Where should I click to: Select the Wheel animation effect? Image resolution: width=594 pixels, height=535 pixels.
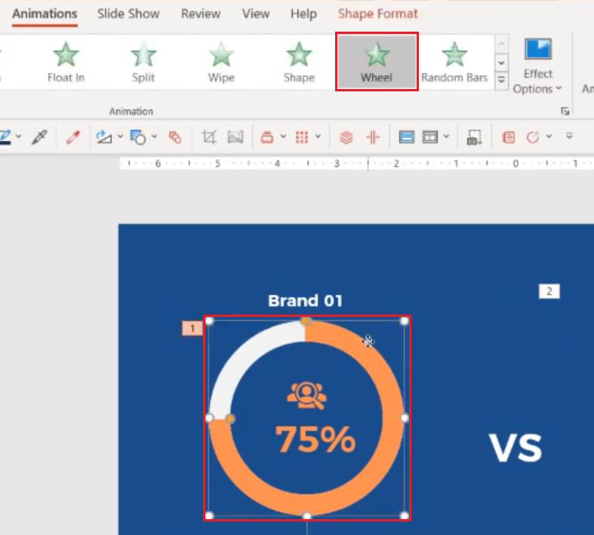pyautogui.click(x=377, y=62)
